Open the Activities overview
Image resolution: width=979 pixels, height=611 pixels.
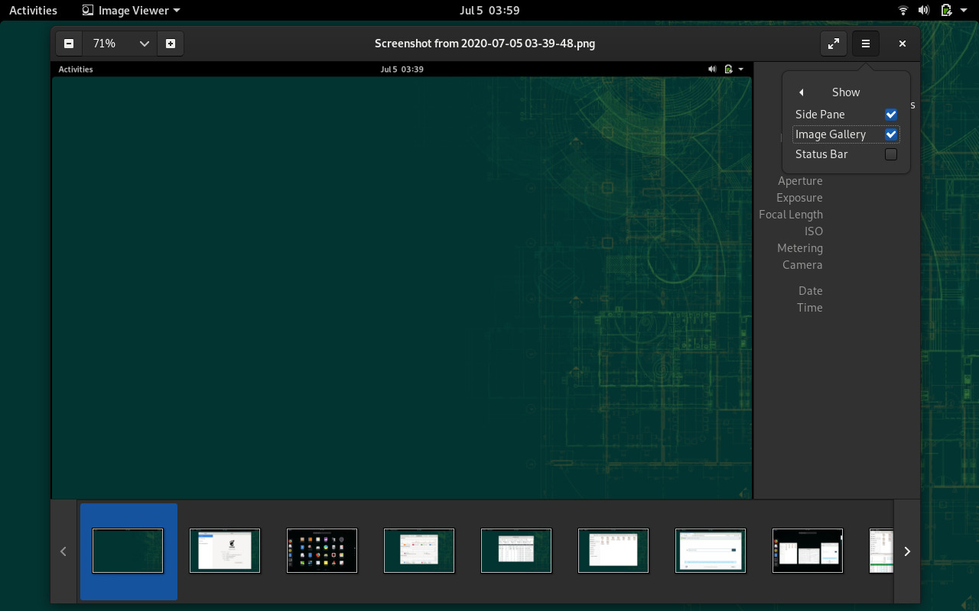(33, 11)
